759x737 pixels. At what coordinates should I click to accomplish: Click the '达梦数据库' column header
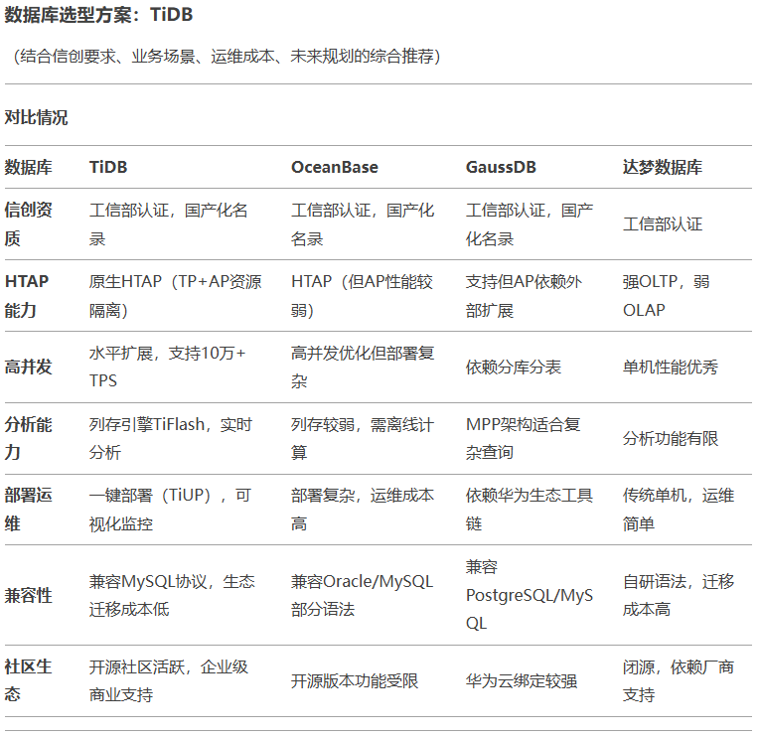tap(663, 167)
